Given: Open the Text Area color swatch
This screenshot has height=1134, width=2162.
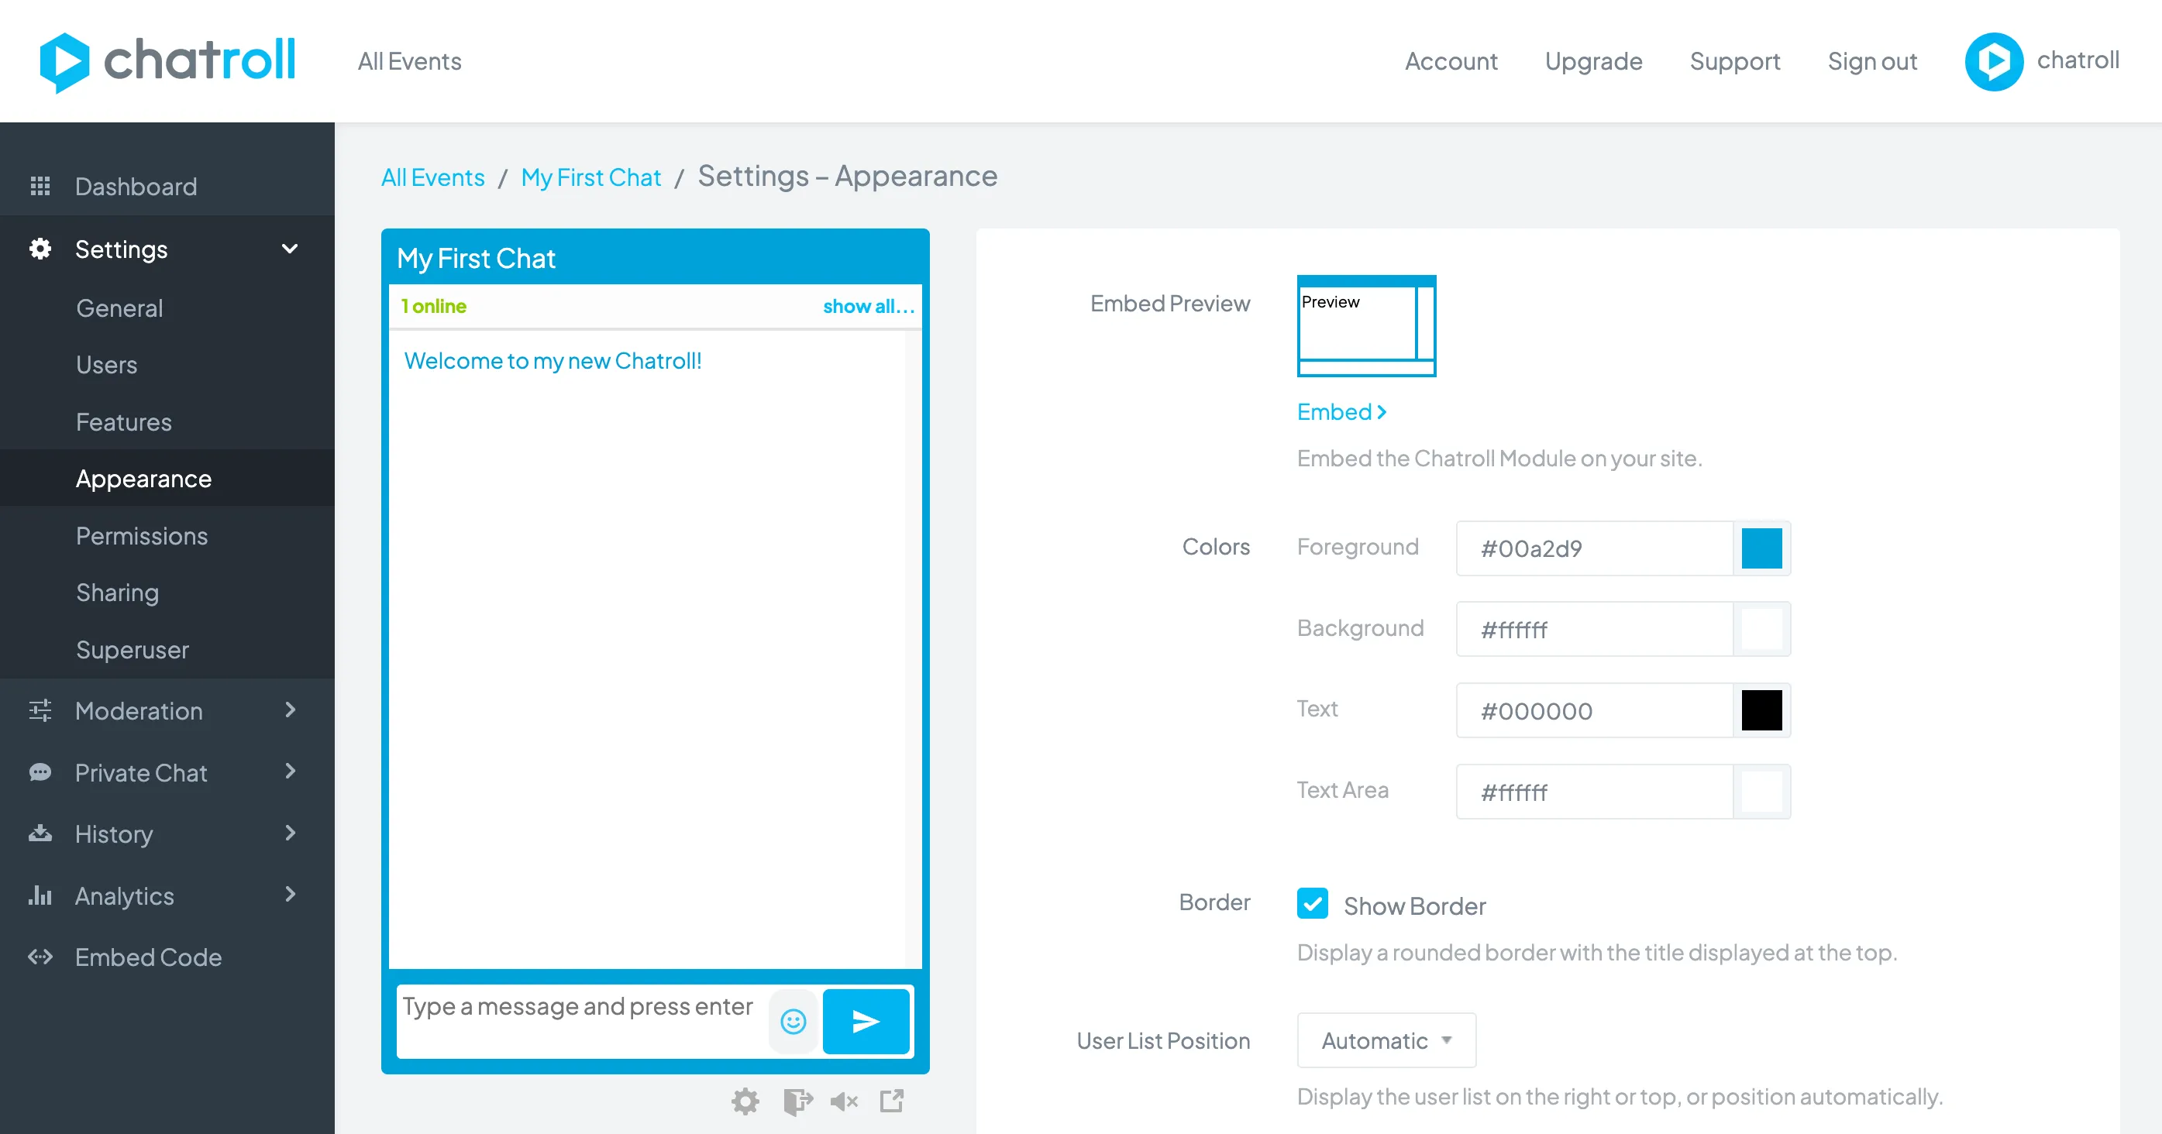Looking at the screenshot, I should 1761,792.
